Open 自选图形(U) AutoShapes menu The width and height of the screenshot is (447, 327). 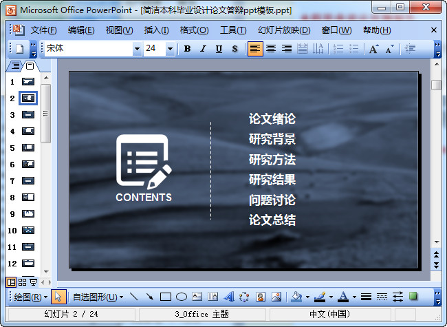[x=98, y=297]
